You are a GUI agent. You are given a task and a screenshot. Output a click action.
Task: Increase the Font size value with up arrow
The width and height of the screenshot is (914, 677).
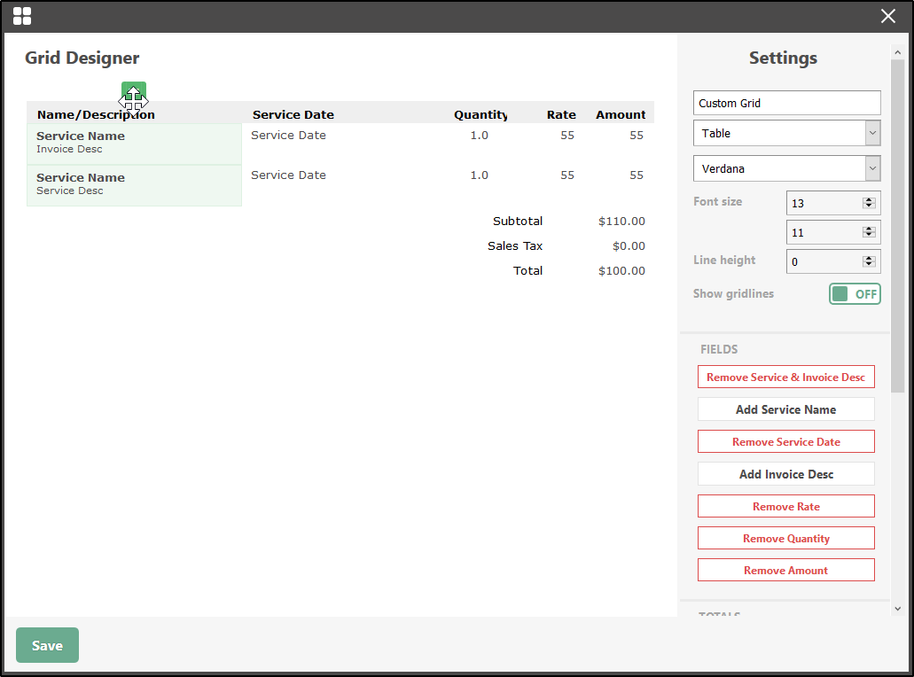[867, 198]
